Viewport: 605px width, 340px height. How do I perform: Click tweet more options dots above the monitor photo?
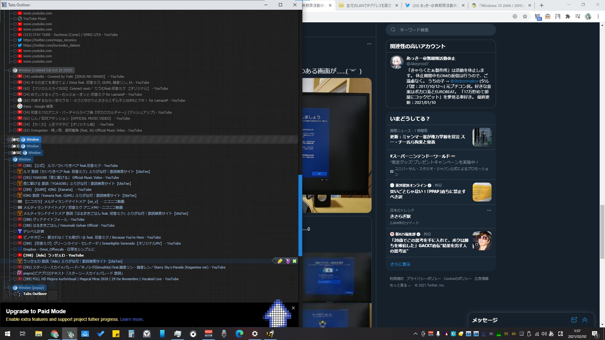[369, 44]
